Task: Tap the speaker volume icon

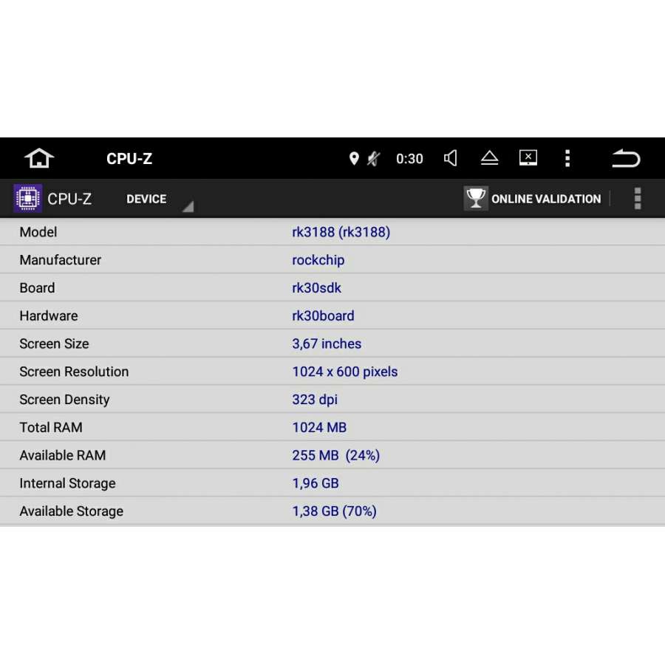Action: coord(451,158)
